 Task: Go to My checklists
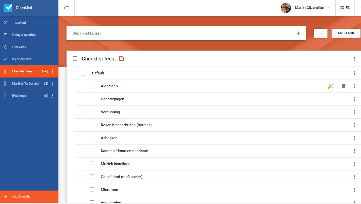[x=29, y=59]
